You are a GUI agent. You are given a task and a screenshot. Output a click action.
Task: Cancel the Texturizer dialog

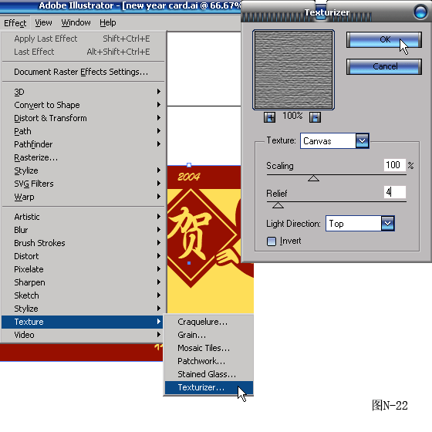pos(384,66)
